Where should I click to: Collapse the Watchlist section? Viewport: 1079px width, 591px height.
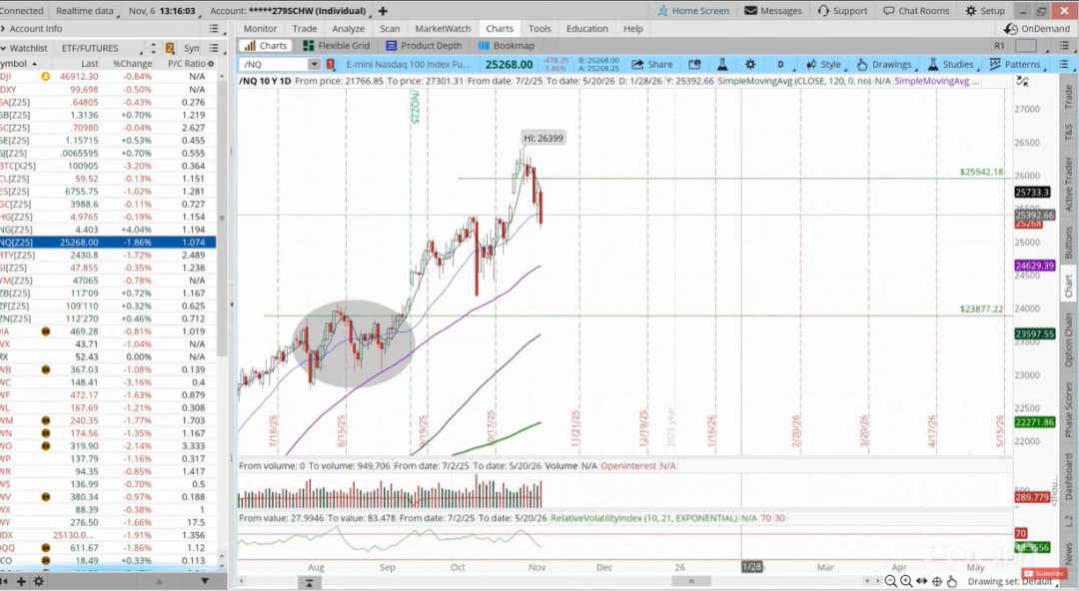click(3, 48)
